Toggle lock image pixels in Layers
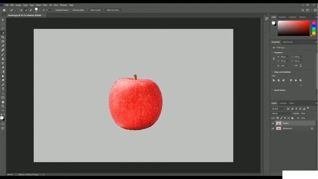Viewport: 318px width, 179px height. [x=281, y=118]
